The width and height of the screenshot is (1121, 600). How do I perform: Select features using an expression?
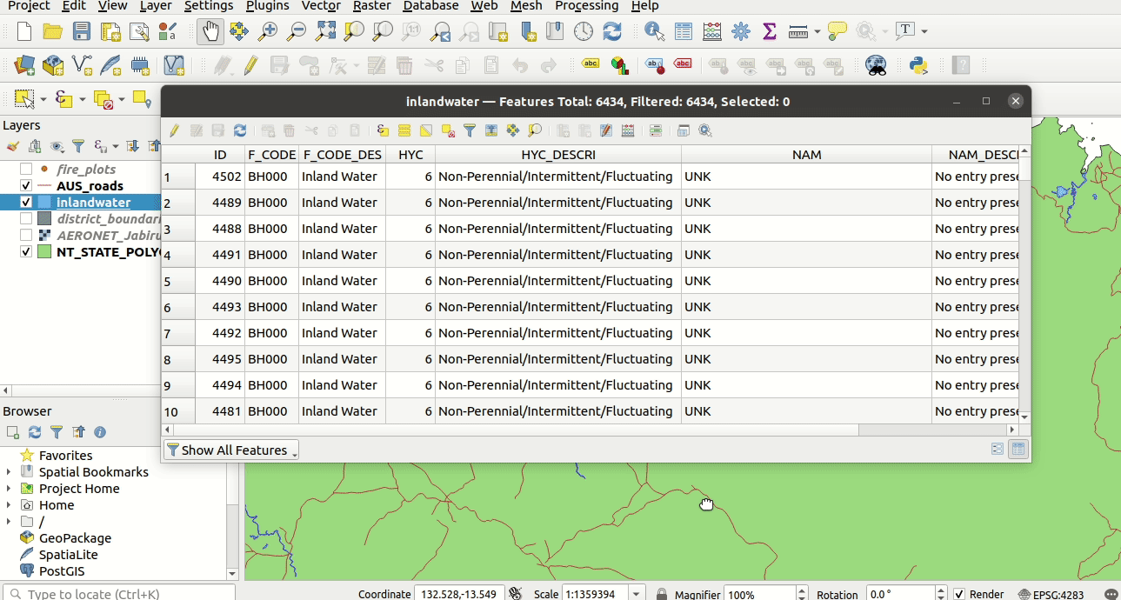coord(383,130)
